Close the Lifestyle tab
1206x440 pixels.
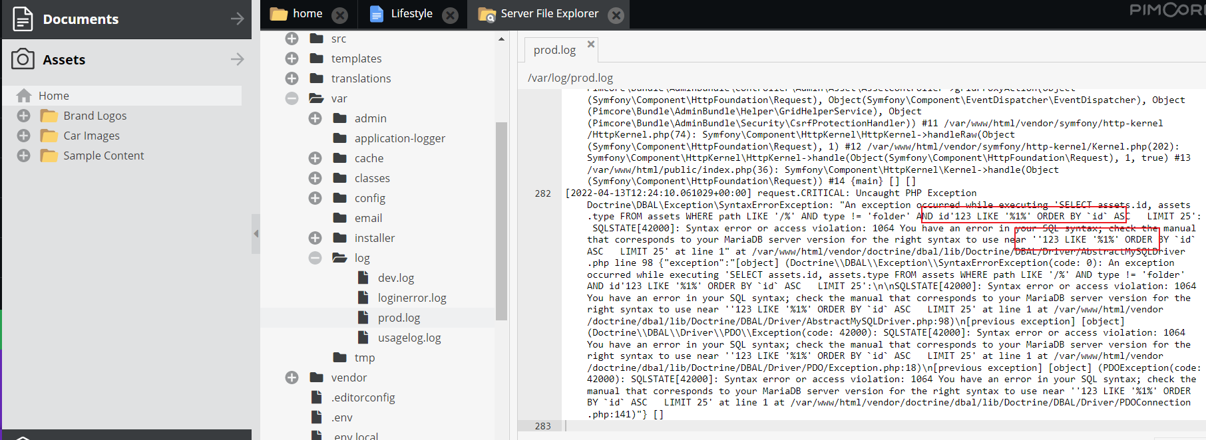pyautogui.click(x=451, y=15)
